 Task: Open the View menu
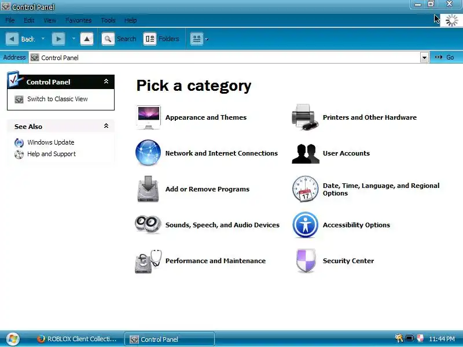50,20
